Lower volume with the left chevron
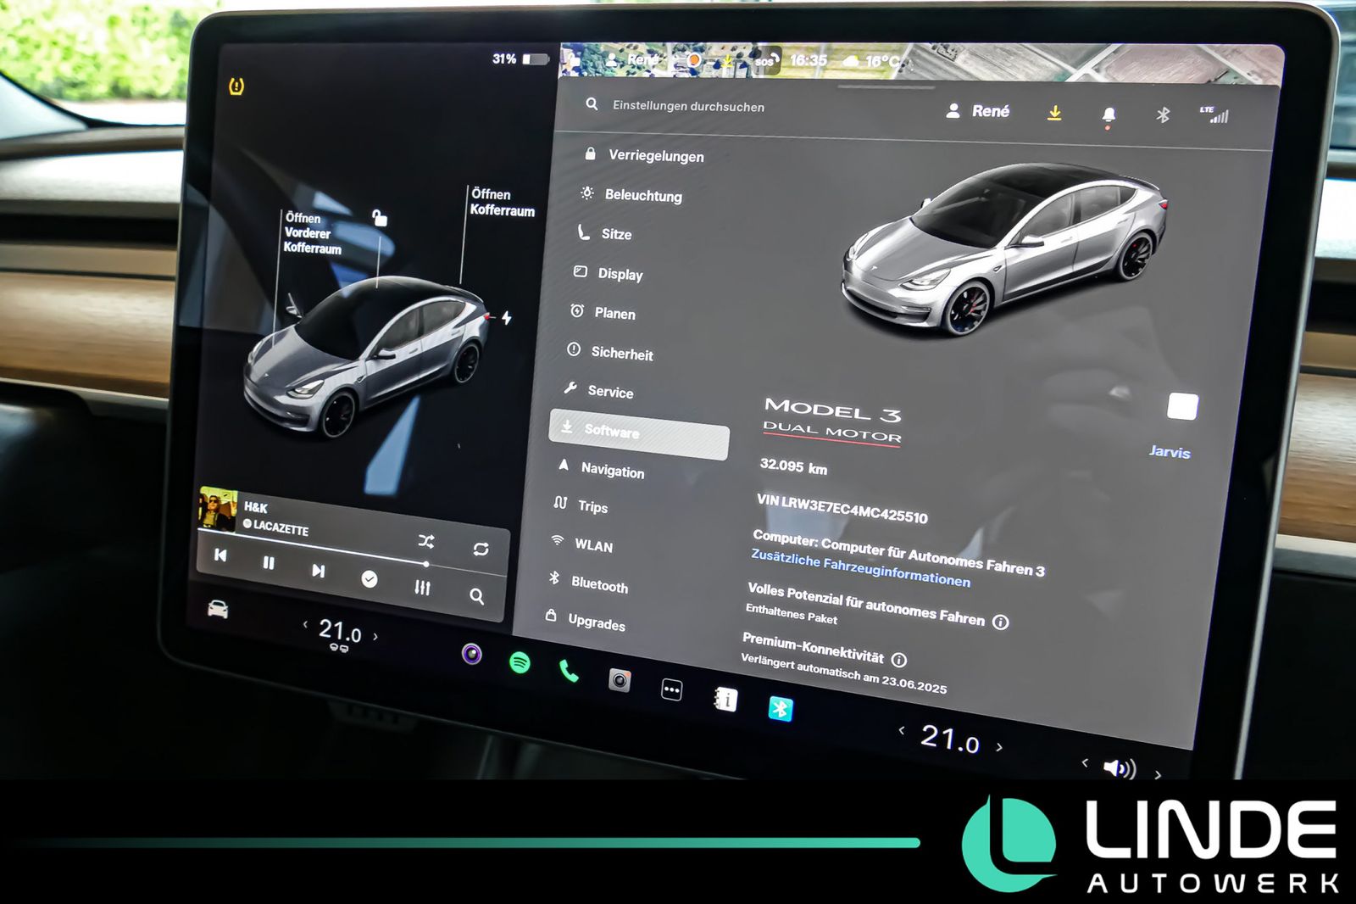This screenshot has height=904, width=1356. [x=1085, y=762]
